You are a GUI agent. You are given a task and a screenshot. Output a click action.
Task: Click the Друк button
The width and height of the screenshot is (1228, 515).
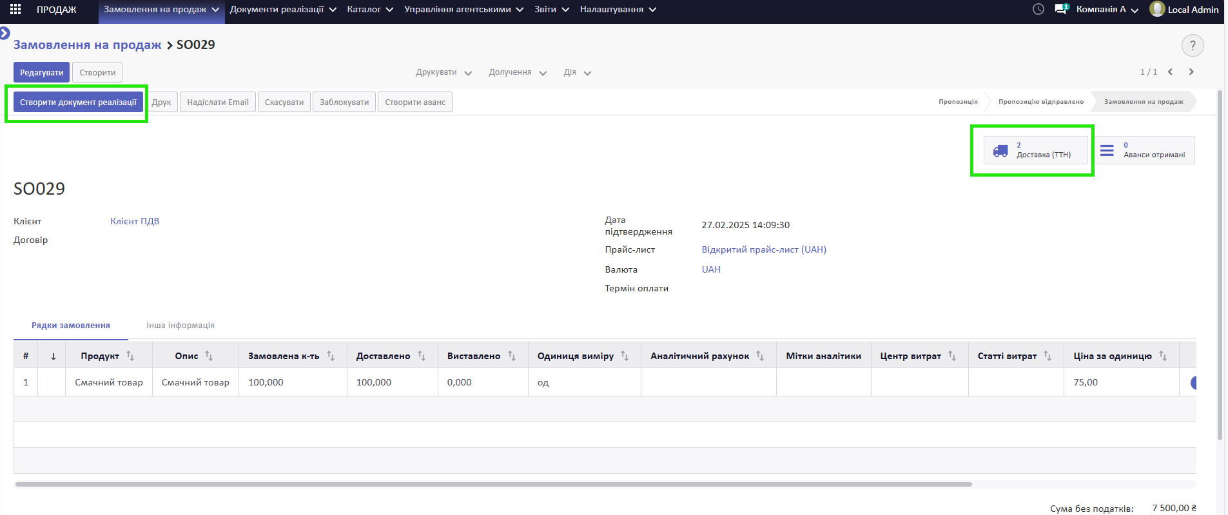click(162, 102)
